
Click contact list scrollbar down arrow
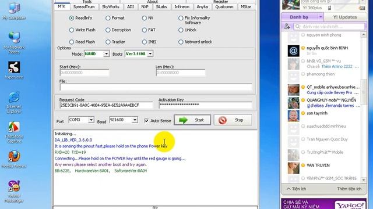click(364, 180)
